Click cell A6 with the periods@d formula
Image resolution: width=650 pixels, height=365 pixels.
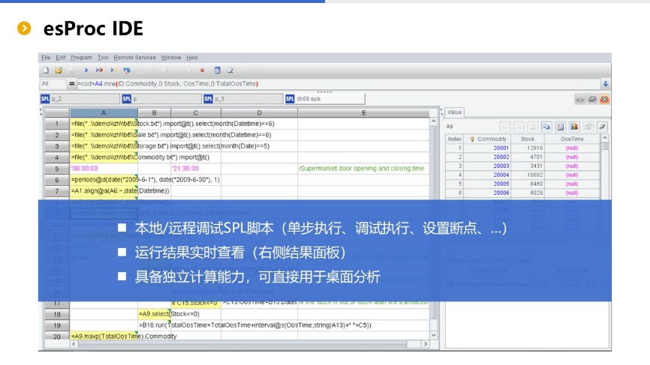click(104, 180)
